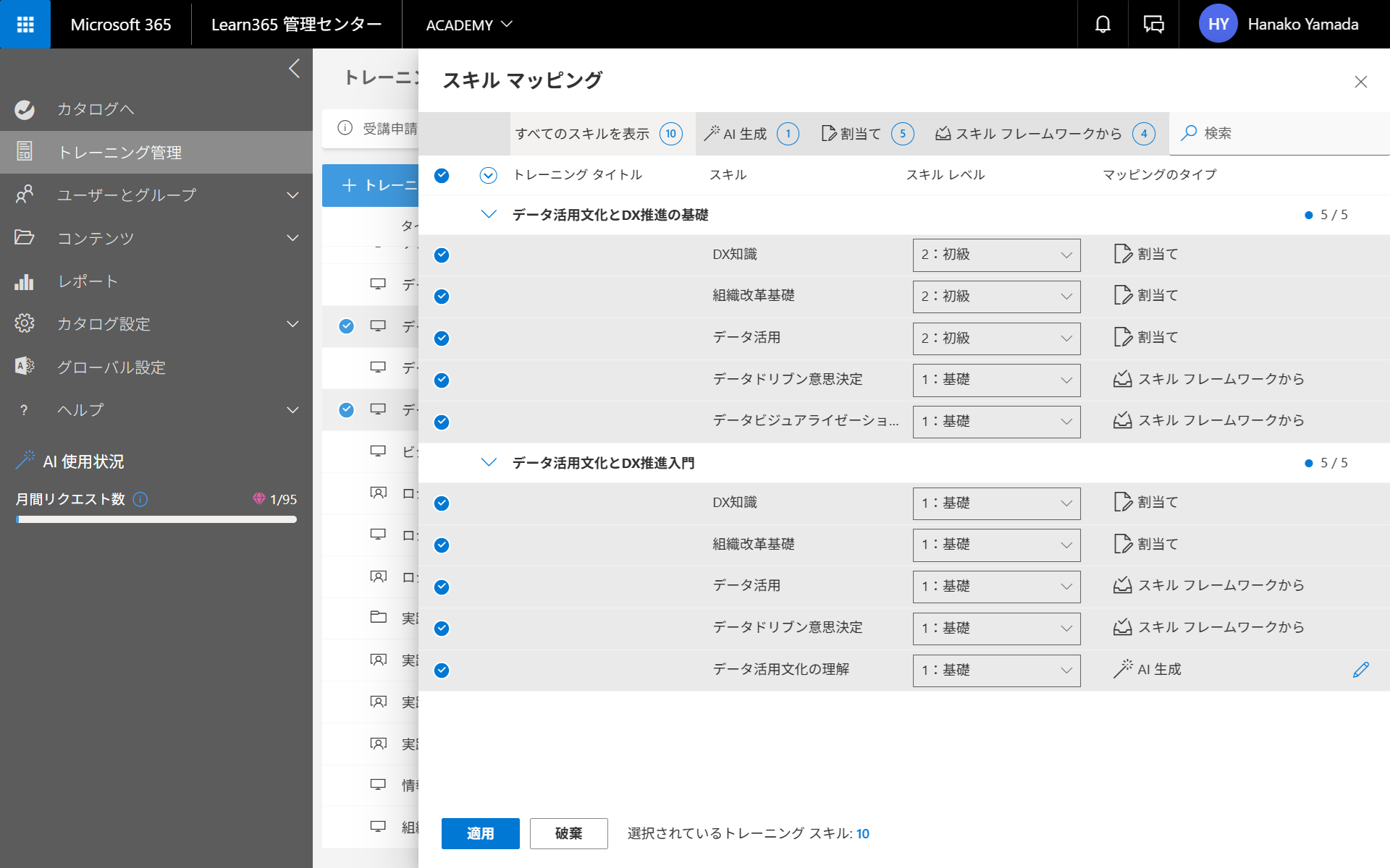Click the マッピングのタイプ column header
This screenshot has height=868, width=1390.
pos(1159,175)
